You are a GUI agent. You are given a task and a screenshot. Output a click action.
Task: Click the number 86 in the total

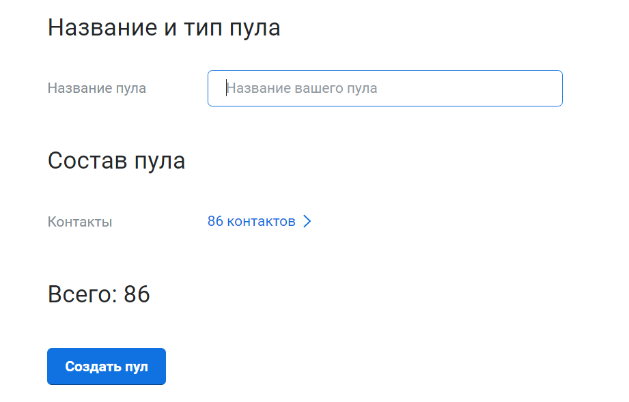coord(137,294)
